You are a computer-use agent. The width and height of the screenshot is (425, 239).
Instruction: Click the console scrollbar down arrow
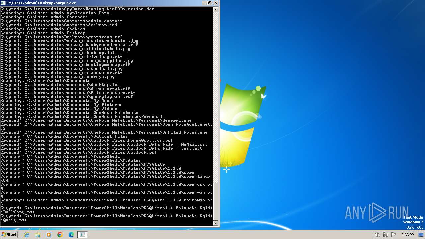[x=216, y=223]
